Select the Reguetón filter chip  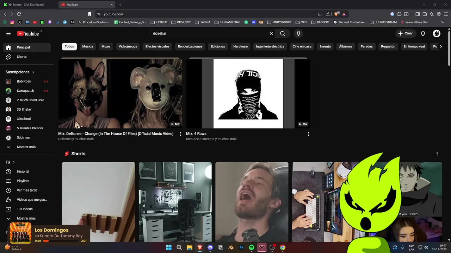tap(388, 46)
